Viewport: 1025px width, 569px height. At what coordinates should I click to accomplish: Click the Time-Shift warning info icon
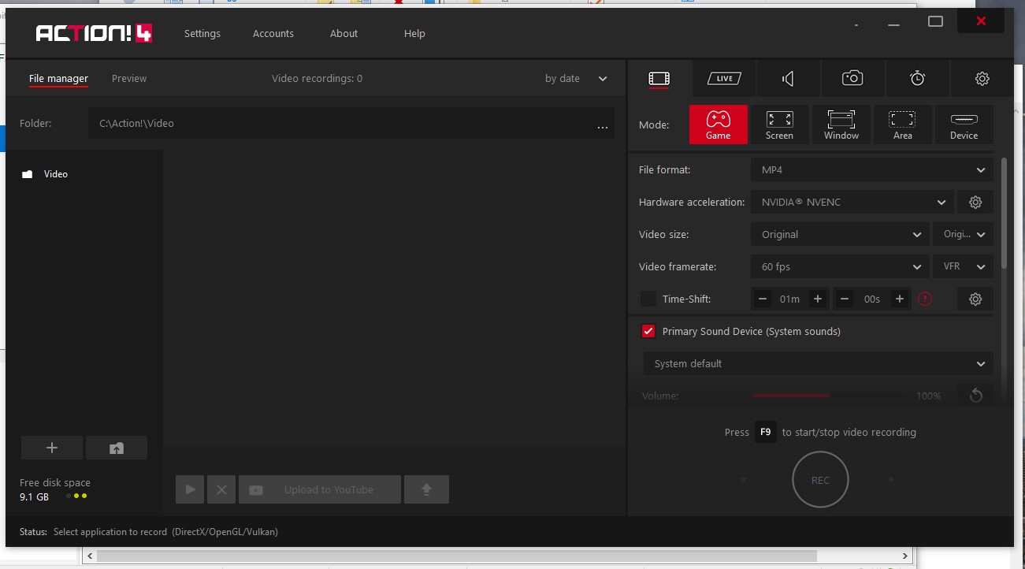pos(925,299)
